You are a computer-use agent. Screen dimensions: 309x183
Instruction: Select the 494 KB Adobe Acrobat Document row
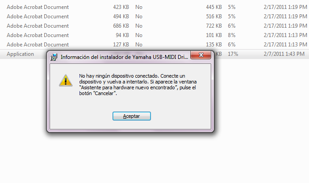pyautogui.click(x=154, y=17)
